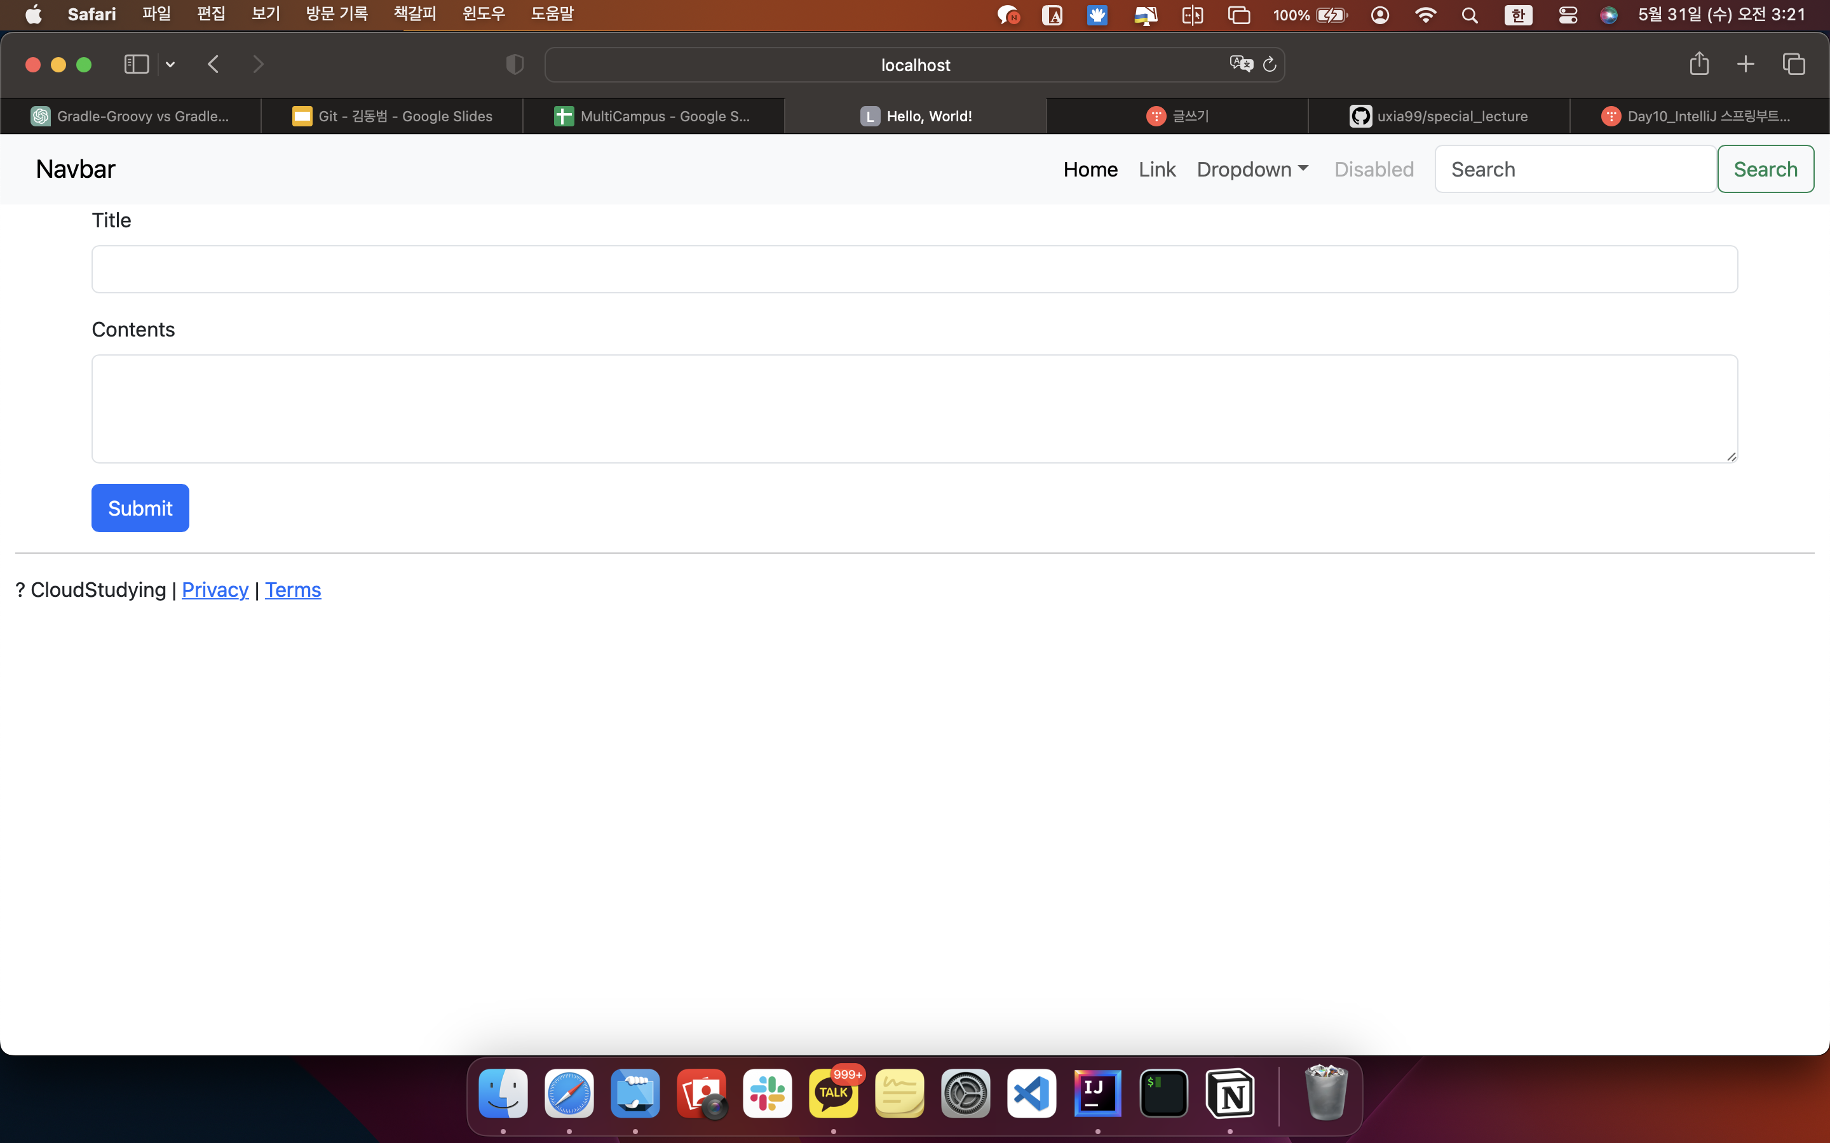Open Terminal from the Dock
This screenshot has width=1830, height=1143.
(1164, 1093)
